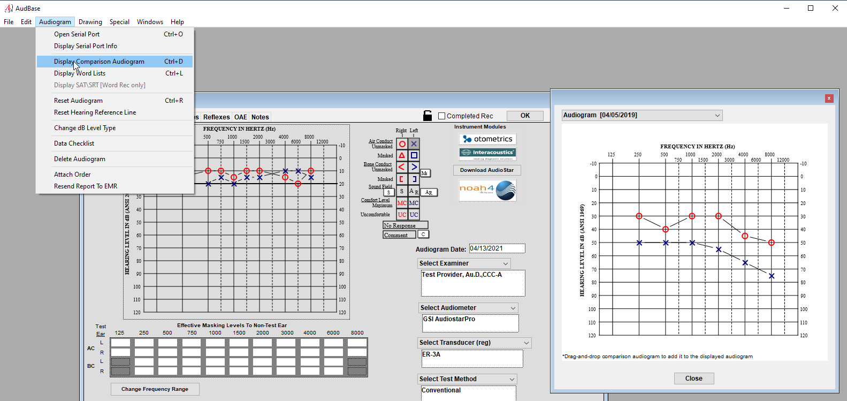Click the padlock lock icon

click(428, 116)
